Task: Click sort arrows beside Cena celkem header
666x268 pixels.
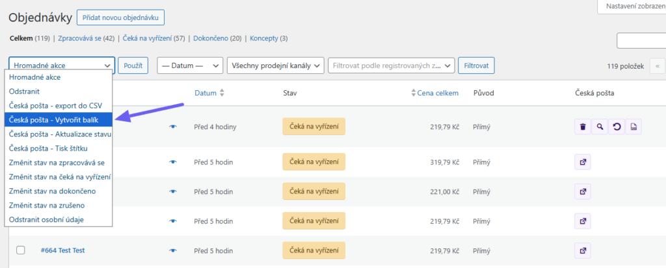Action: [x=414, y=93]
